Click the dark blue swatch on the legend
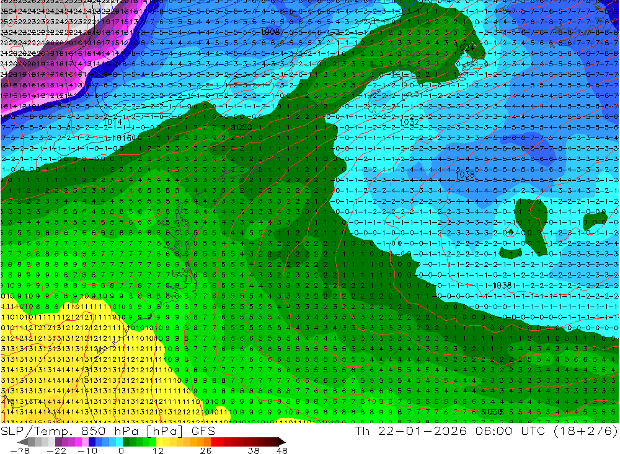Screen dimensions: 620x454 point(92,442)
